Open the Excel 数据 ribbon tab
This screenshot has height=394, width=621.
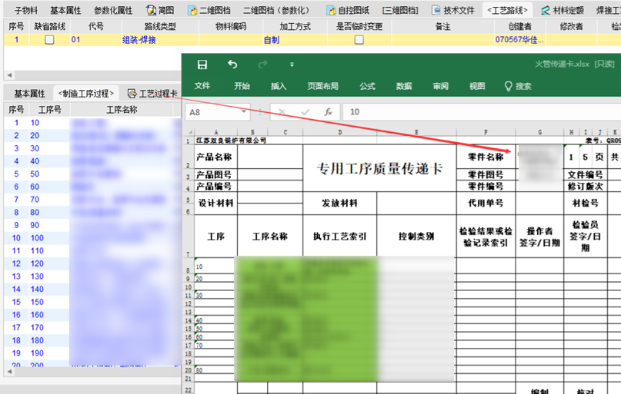point(404,86)
